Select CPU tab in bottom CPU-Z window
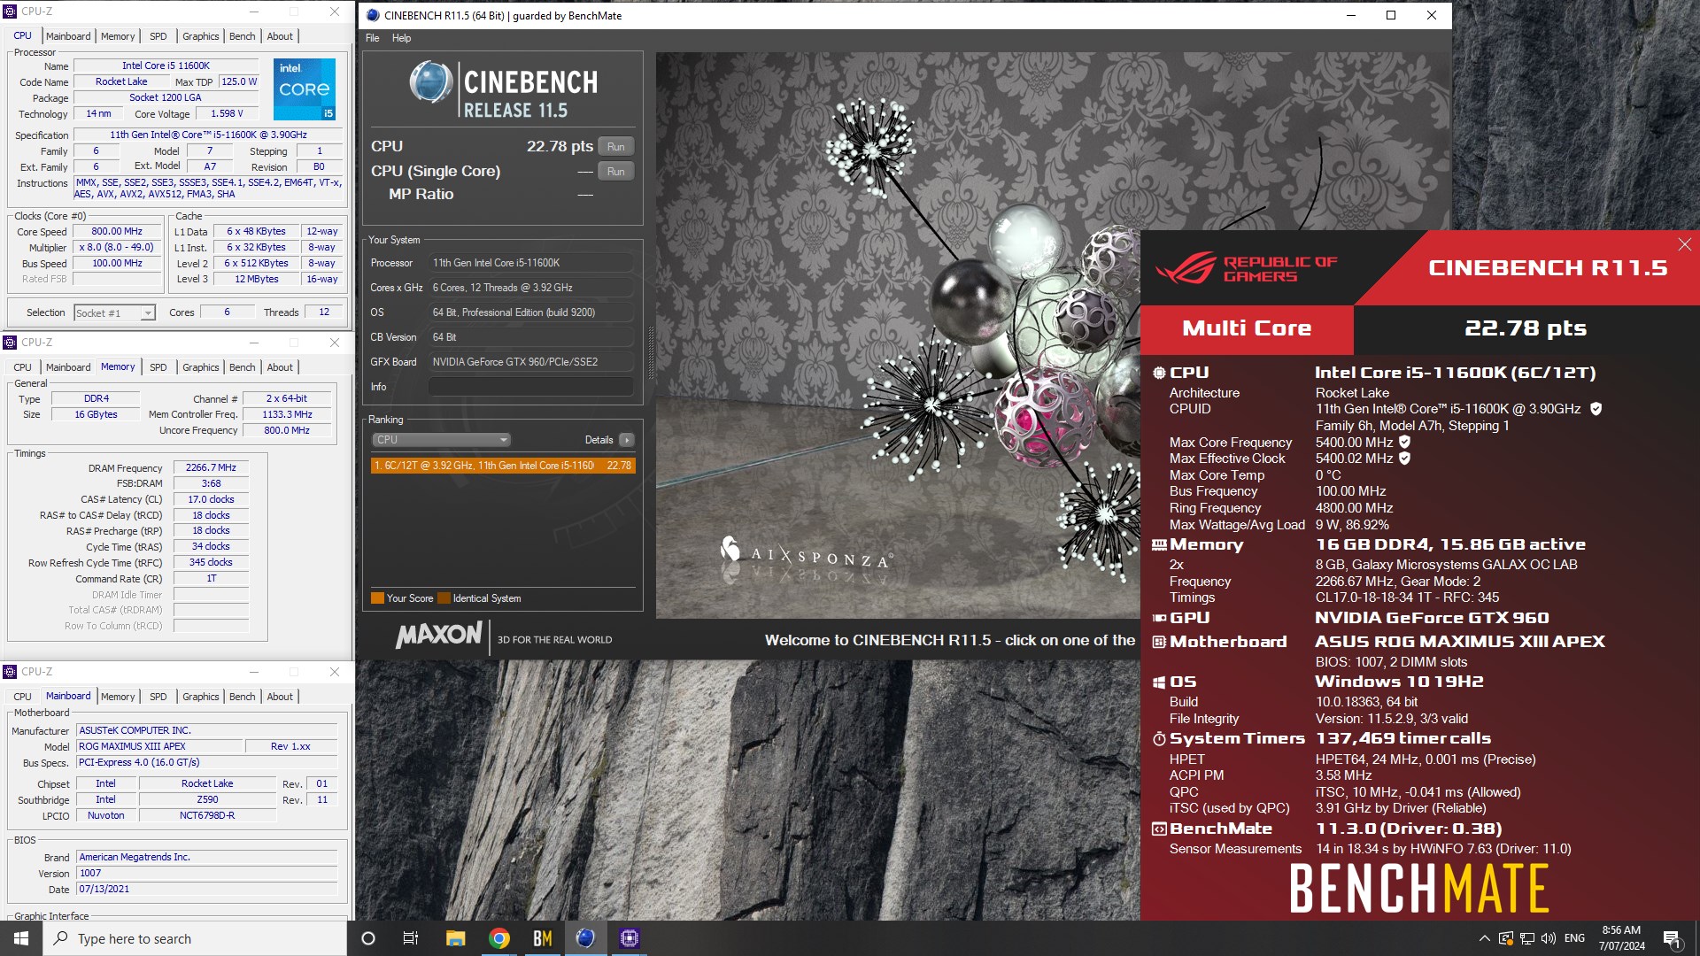Screen dimensions: 1700x956 (22, 697)
